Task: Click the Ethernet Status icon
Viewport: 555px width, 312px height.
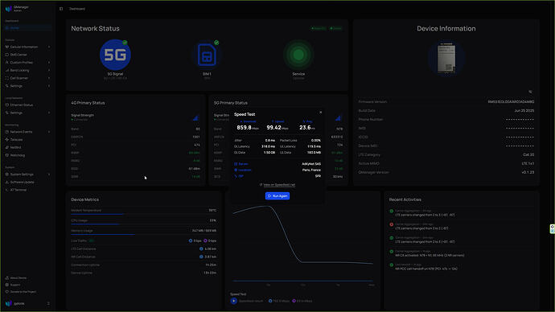Action: (6, 105)
